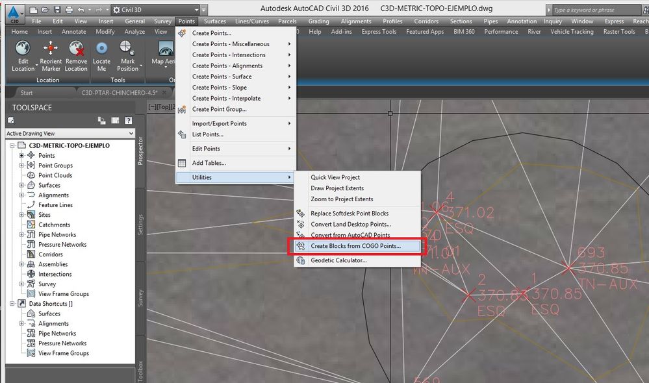Click the Mark Position icon
649x383 pixels.
pyautogui.click(x=126, y=47)
